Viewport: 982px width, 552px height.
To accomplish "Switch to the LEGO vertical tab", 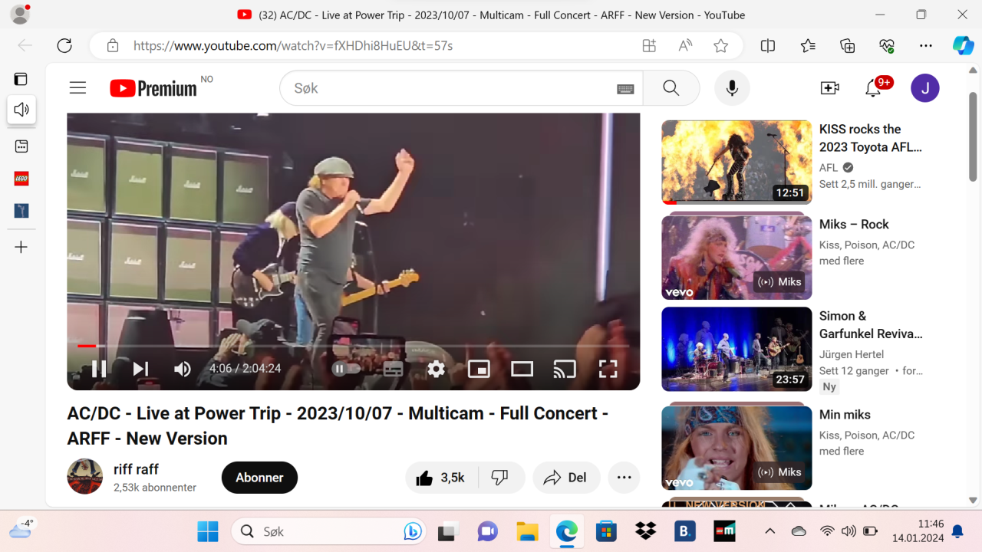I will pos(21,179).
